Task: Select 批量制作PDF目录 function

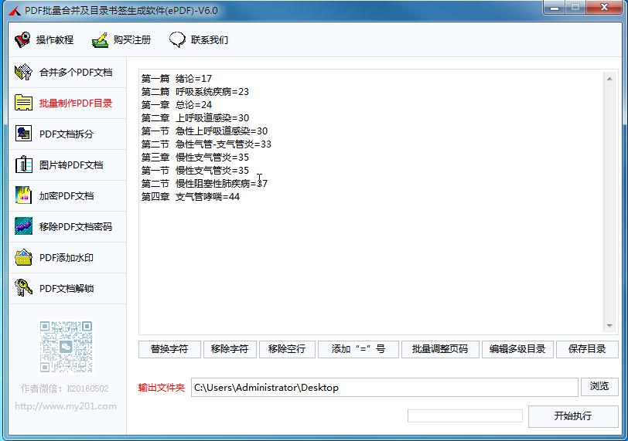Action: click(x=67, y=103)
